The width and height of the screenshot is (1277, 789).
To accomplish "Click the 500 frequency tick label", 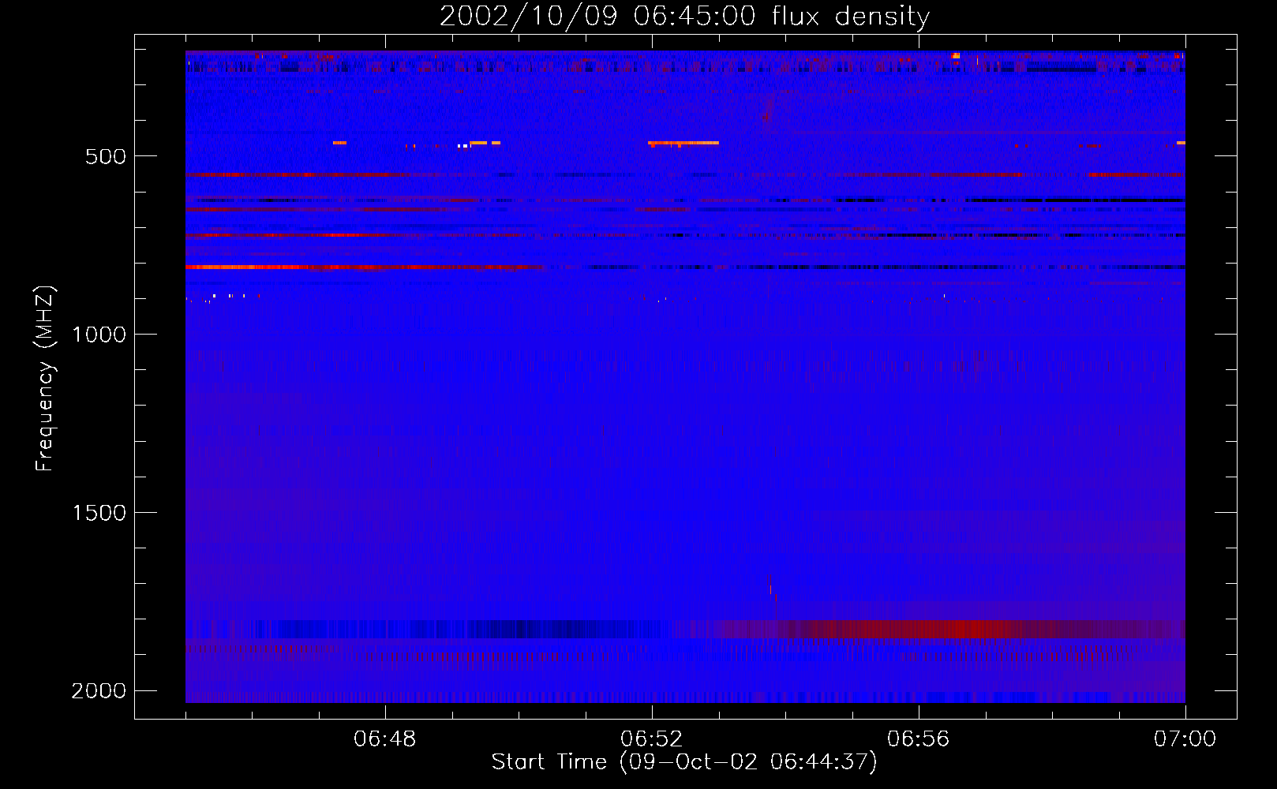I will click(x=106, y=156).
